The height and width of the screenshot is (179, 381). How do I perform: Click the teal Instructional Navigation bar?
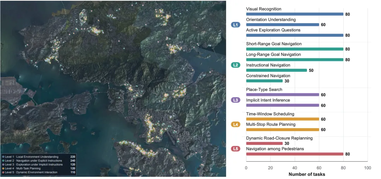(x=277, y=70)
